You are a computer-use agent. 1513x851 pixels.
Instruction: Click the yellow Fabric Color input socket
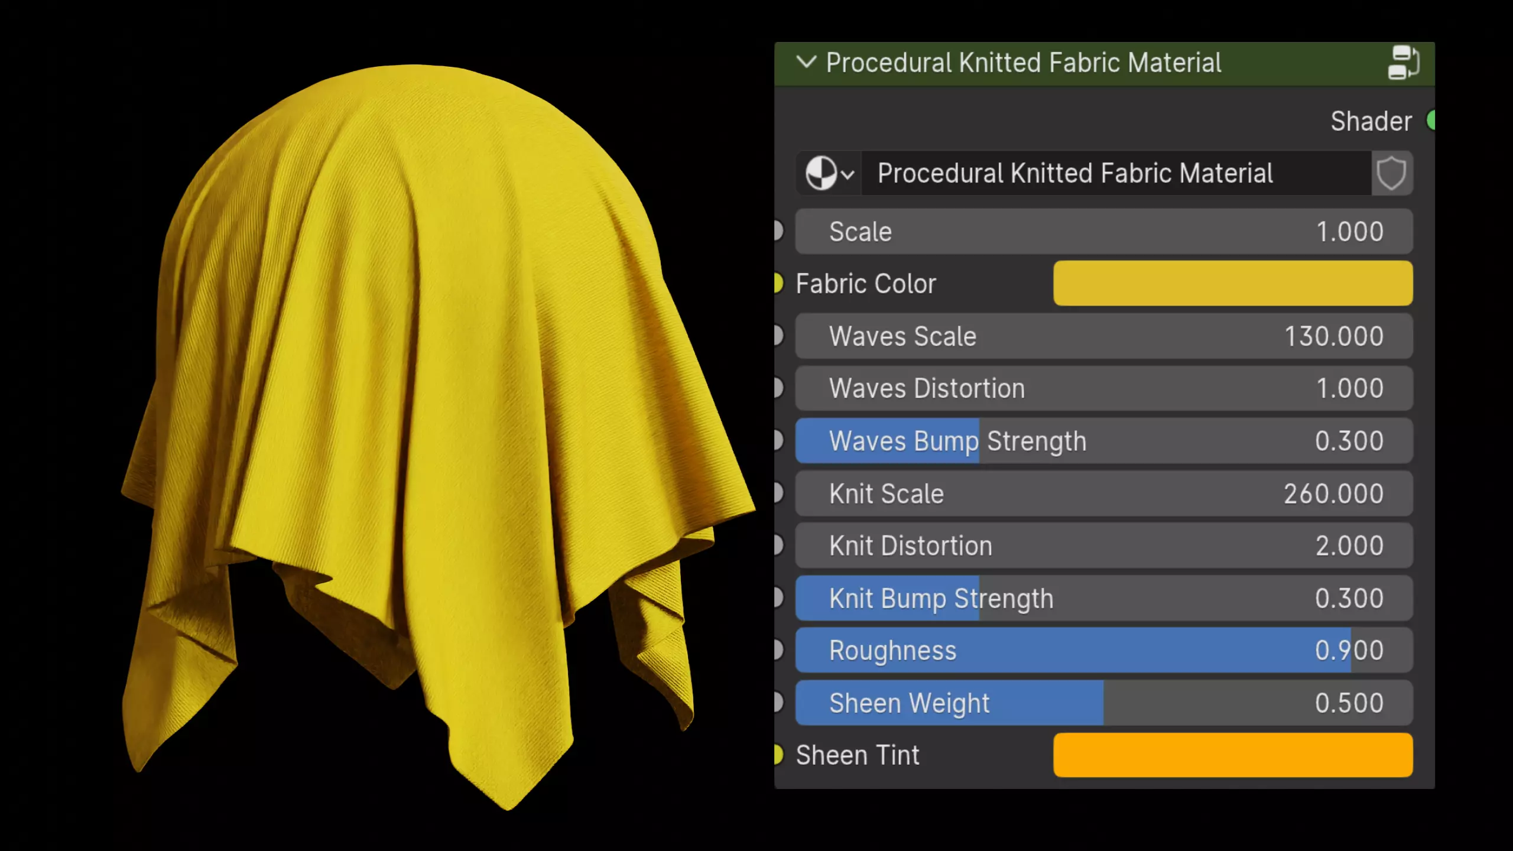[x=778, y=283]
